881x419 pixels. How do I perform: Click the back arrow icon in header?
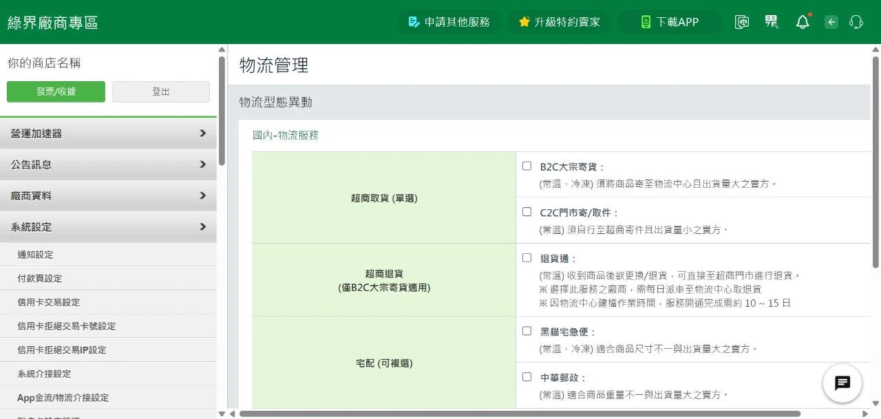[x=831, y=22]
